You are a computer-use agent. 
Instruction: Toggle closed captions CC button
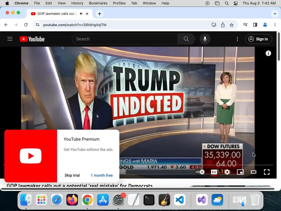tap(214, 172)
